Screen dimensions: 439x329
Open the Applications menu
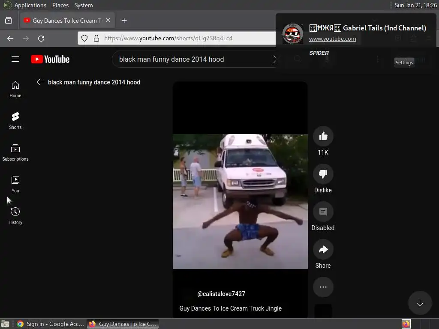click(30, 5)
